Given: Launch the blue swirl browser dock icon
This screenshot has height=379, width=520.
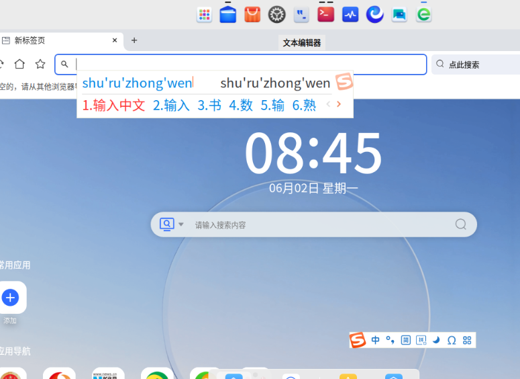Looking at the screenshot, I should (375, 15).
